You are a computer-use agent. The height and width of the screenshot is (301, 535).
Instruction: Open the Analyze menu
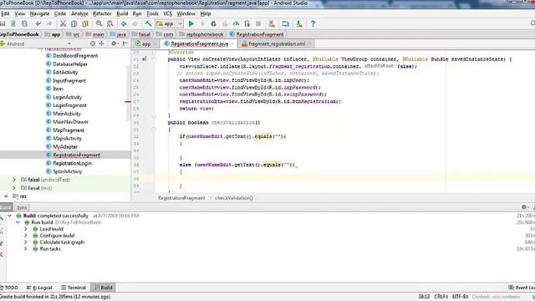(79, 13)
